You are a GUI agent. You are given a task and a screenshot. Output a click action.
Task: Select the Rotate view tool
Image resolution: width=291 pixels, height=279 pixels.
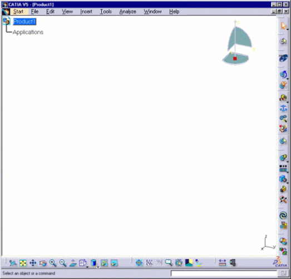point(43,263)
